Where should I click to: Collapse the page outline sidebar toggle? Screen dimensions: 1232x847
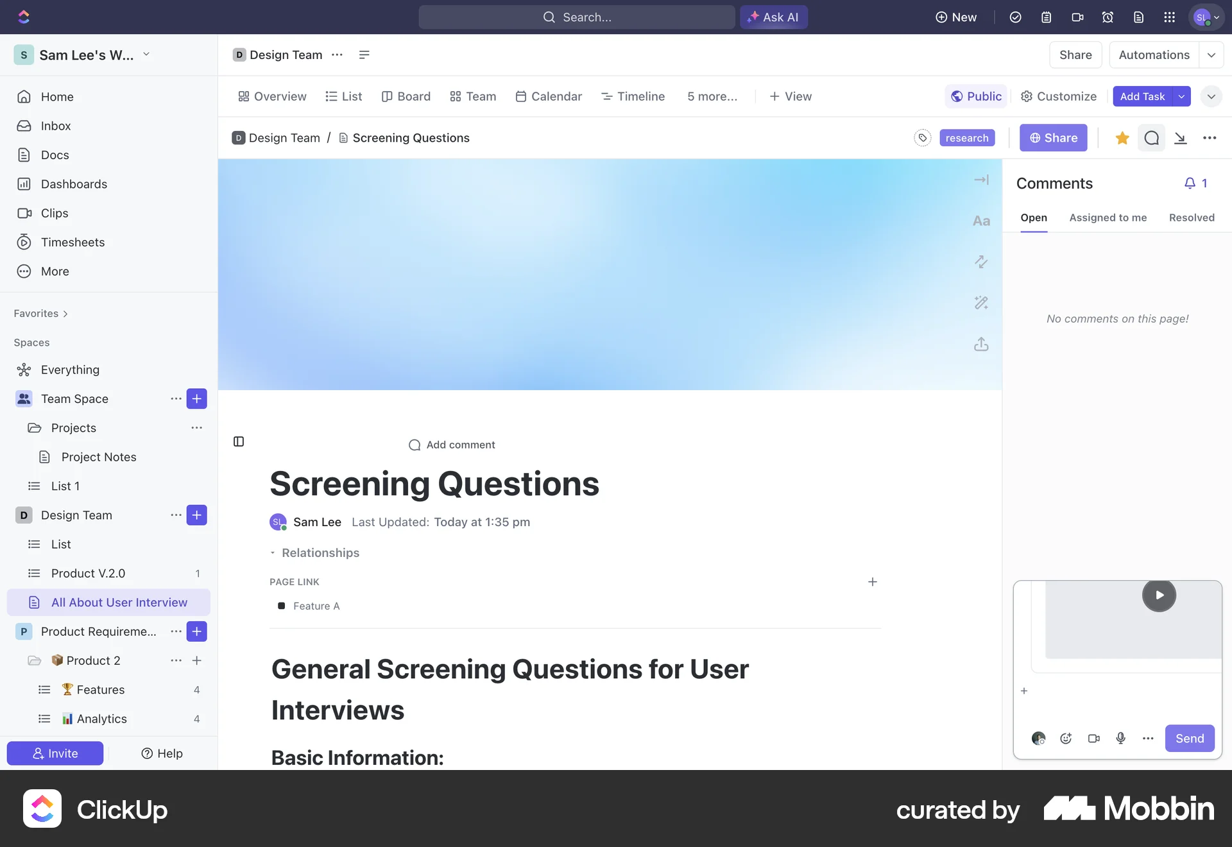click(x=238, y=441)
